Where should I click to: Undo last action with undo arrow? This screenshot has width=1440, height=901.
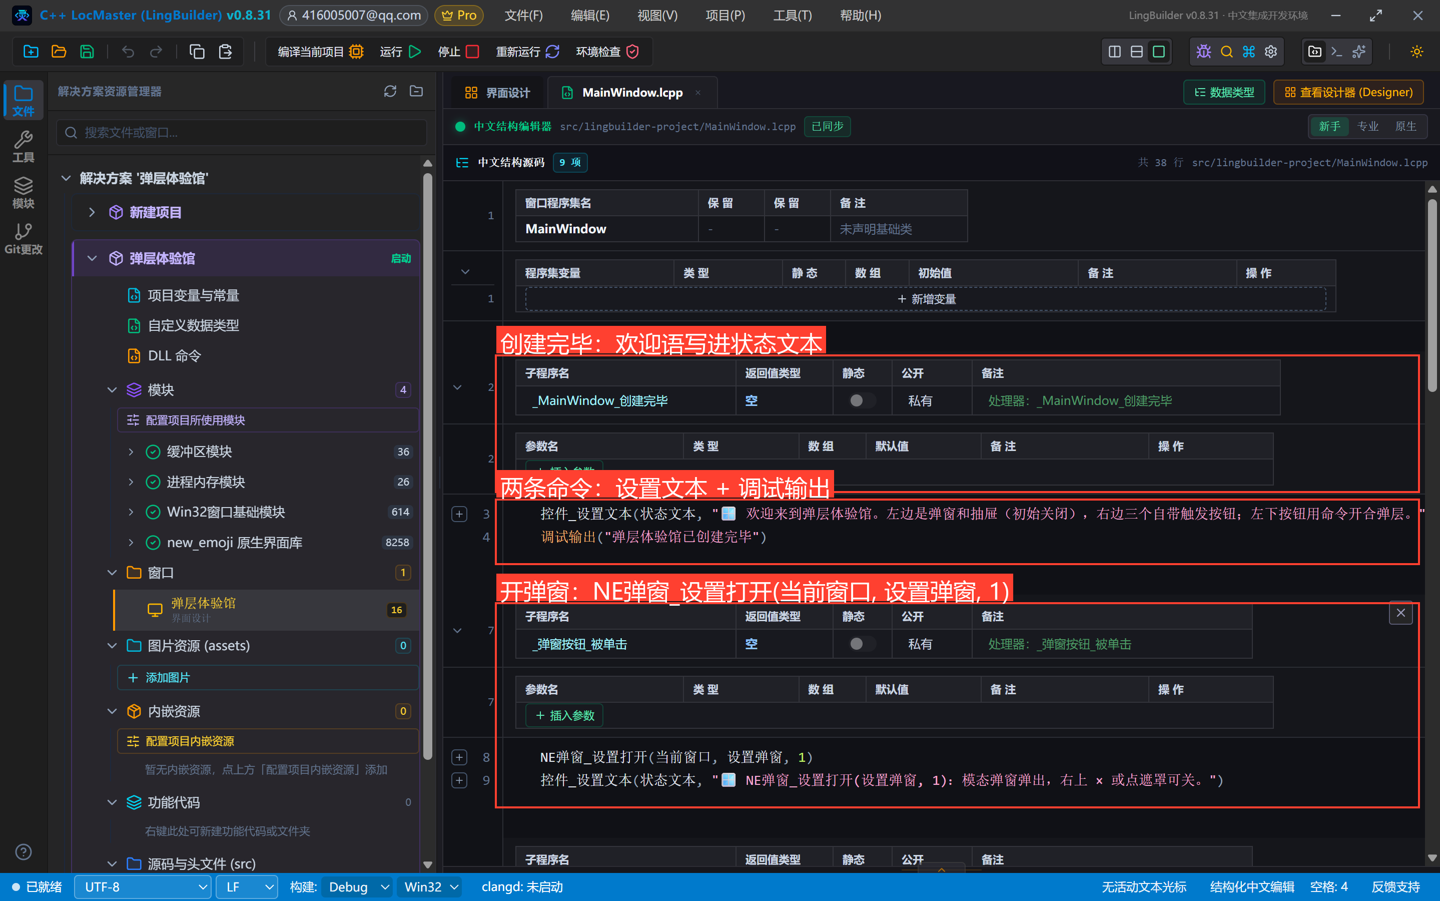click(128, 52)
